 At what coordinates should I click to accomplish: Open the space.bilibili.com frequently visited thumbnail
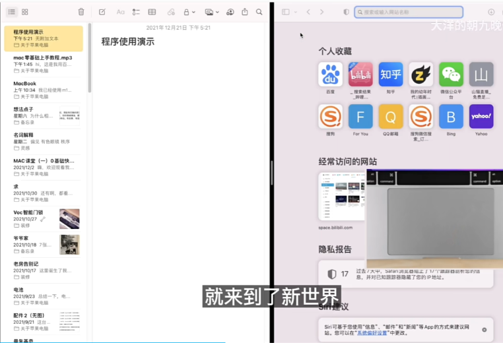[x=343, y=196]
